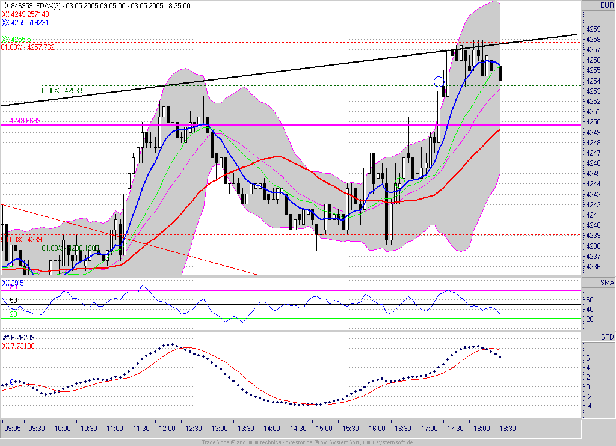Image resolution: width=616 pixels, height=446 pixels.
Task: Click the 15:30 time axis label
Action: pyautogui.click(x=351, y=429)
